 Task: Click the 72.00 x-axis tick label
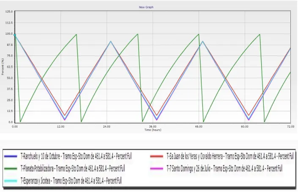[x=290, y=127]
